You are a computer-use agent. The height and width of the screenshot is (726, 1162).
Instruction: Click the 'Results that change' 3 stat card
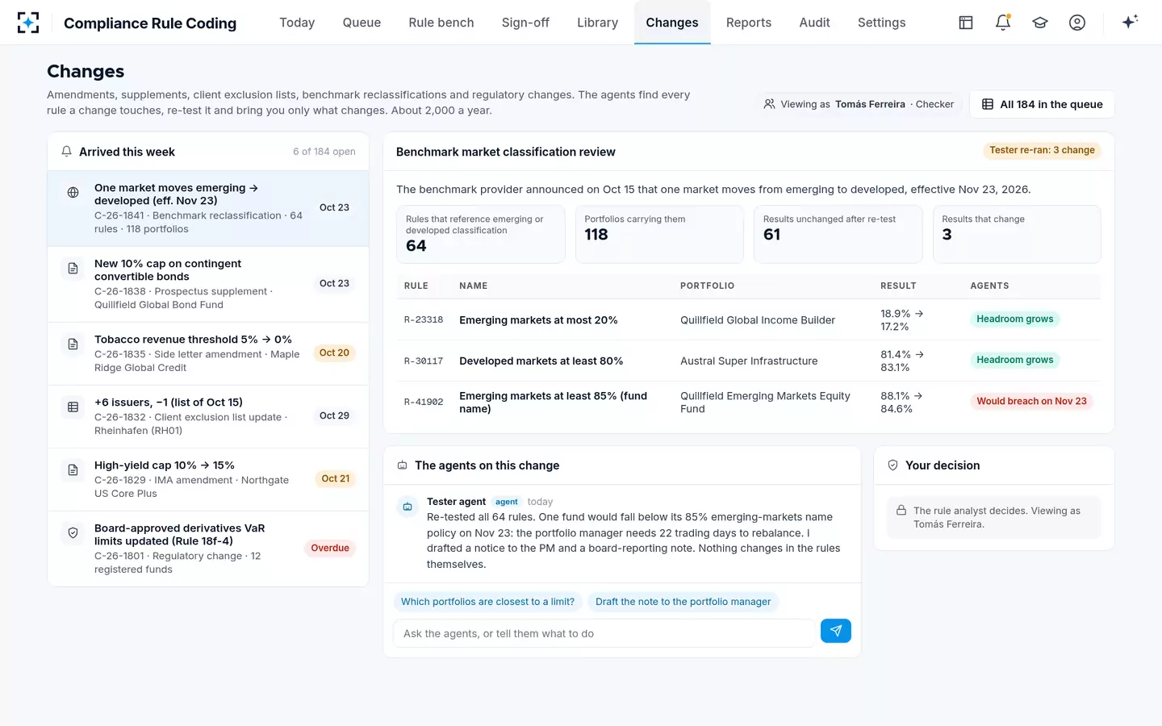(1017, 234)
